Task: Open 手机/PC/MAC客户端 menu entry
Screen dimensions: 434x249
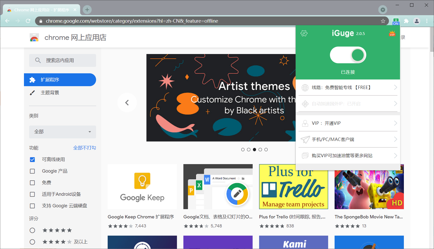Action: coord(348,139)
